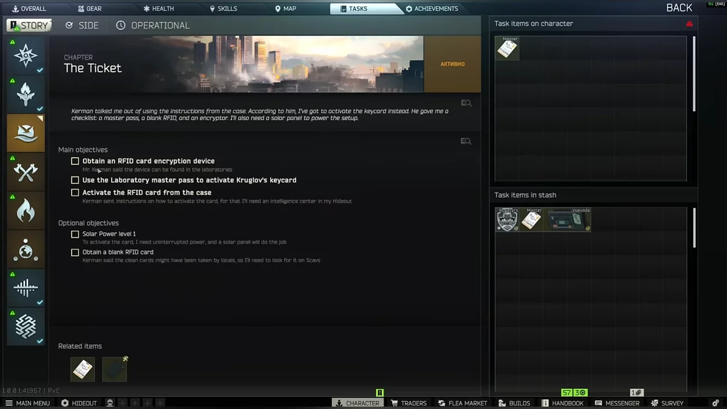Click the white 1 notification badge
The image size is (727, 409).
tap(636, 393)
